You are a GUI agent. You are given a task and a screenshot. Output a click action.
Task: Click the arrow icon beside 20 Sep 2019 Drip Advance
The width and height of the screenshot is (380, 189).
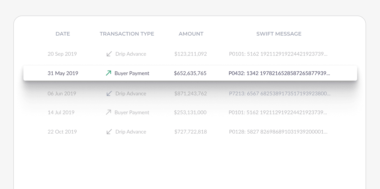tap(109, 54)
